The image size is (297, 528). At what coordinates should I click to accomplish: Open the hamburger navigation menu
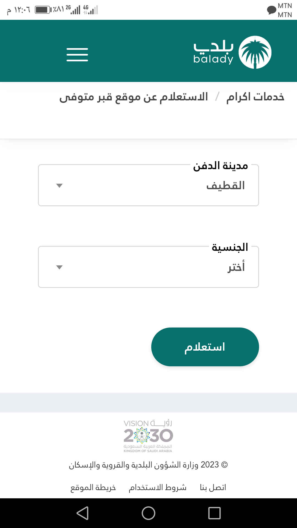coord(77,54)
